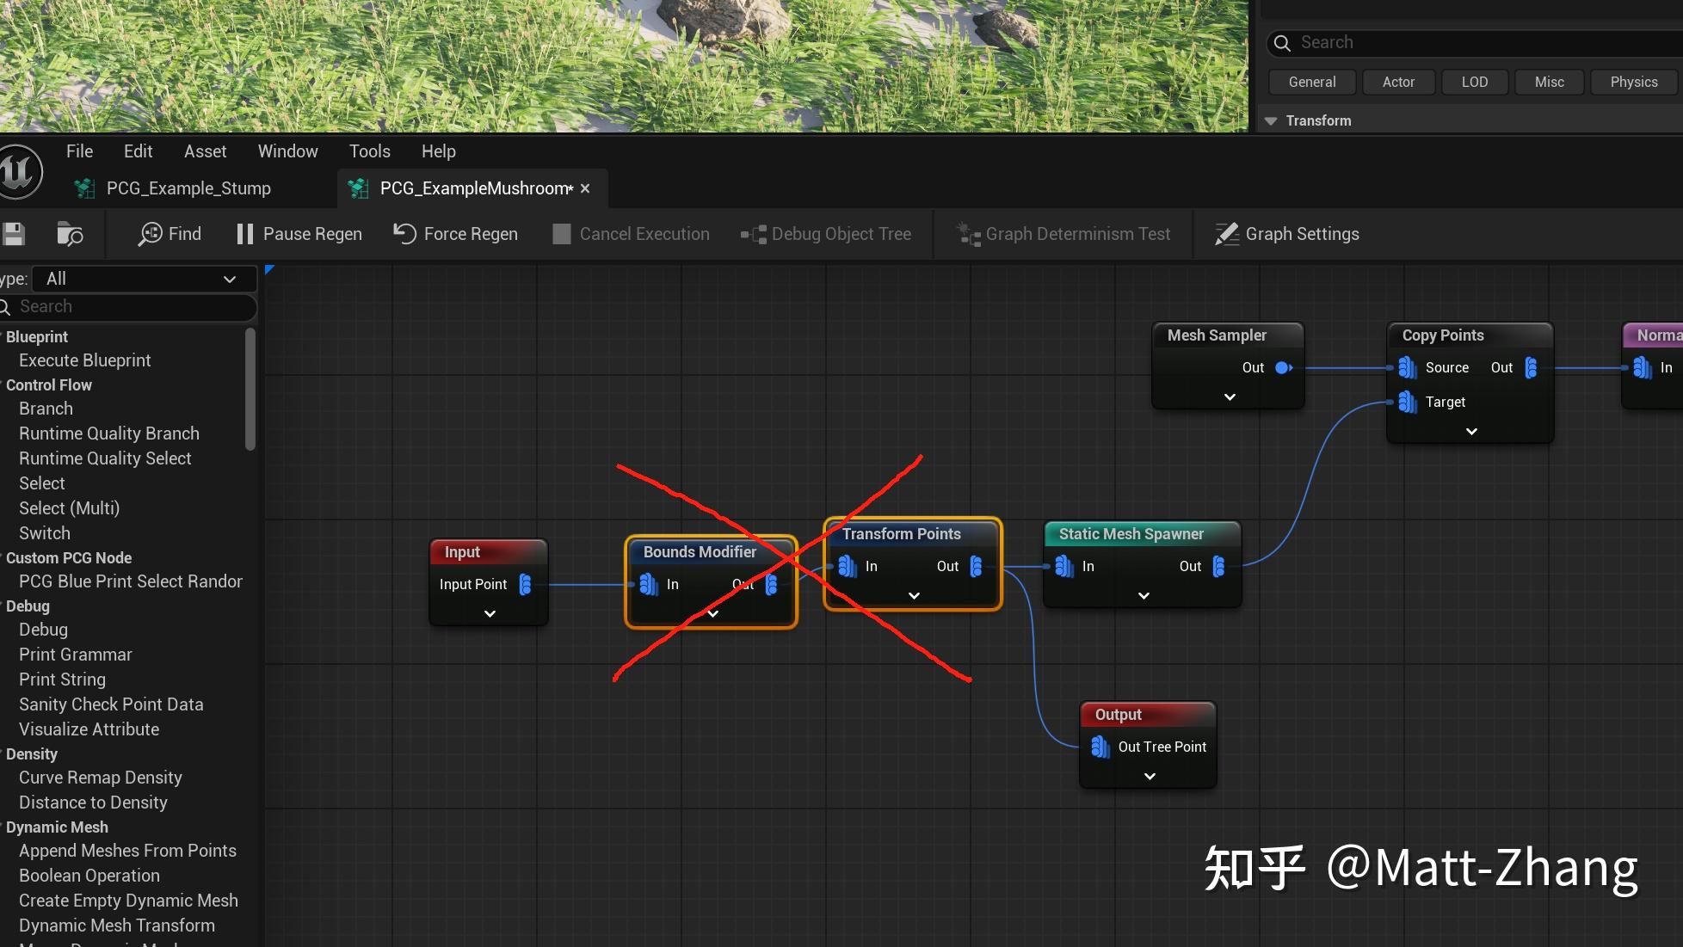
Task: Expand the Copy Points node chevron
Action: point(1471,431)
